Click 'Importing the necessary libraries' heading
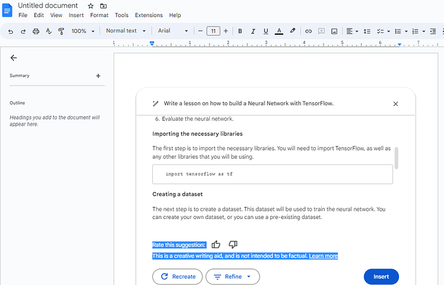This screenshot has height=285, width=444. [197, 134]
